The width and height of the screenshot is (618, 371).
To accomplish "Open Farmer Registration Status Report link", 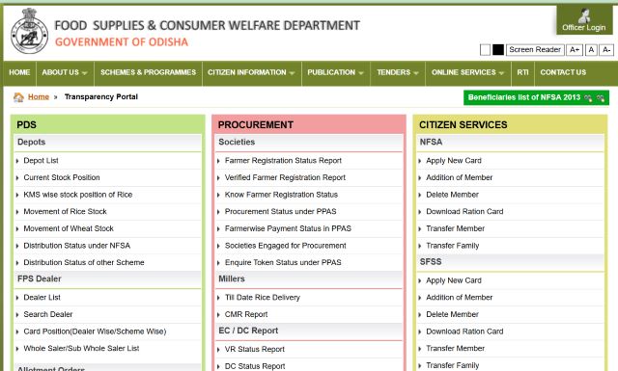I will (x=283, y=161).
